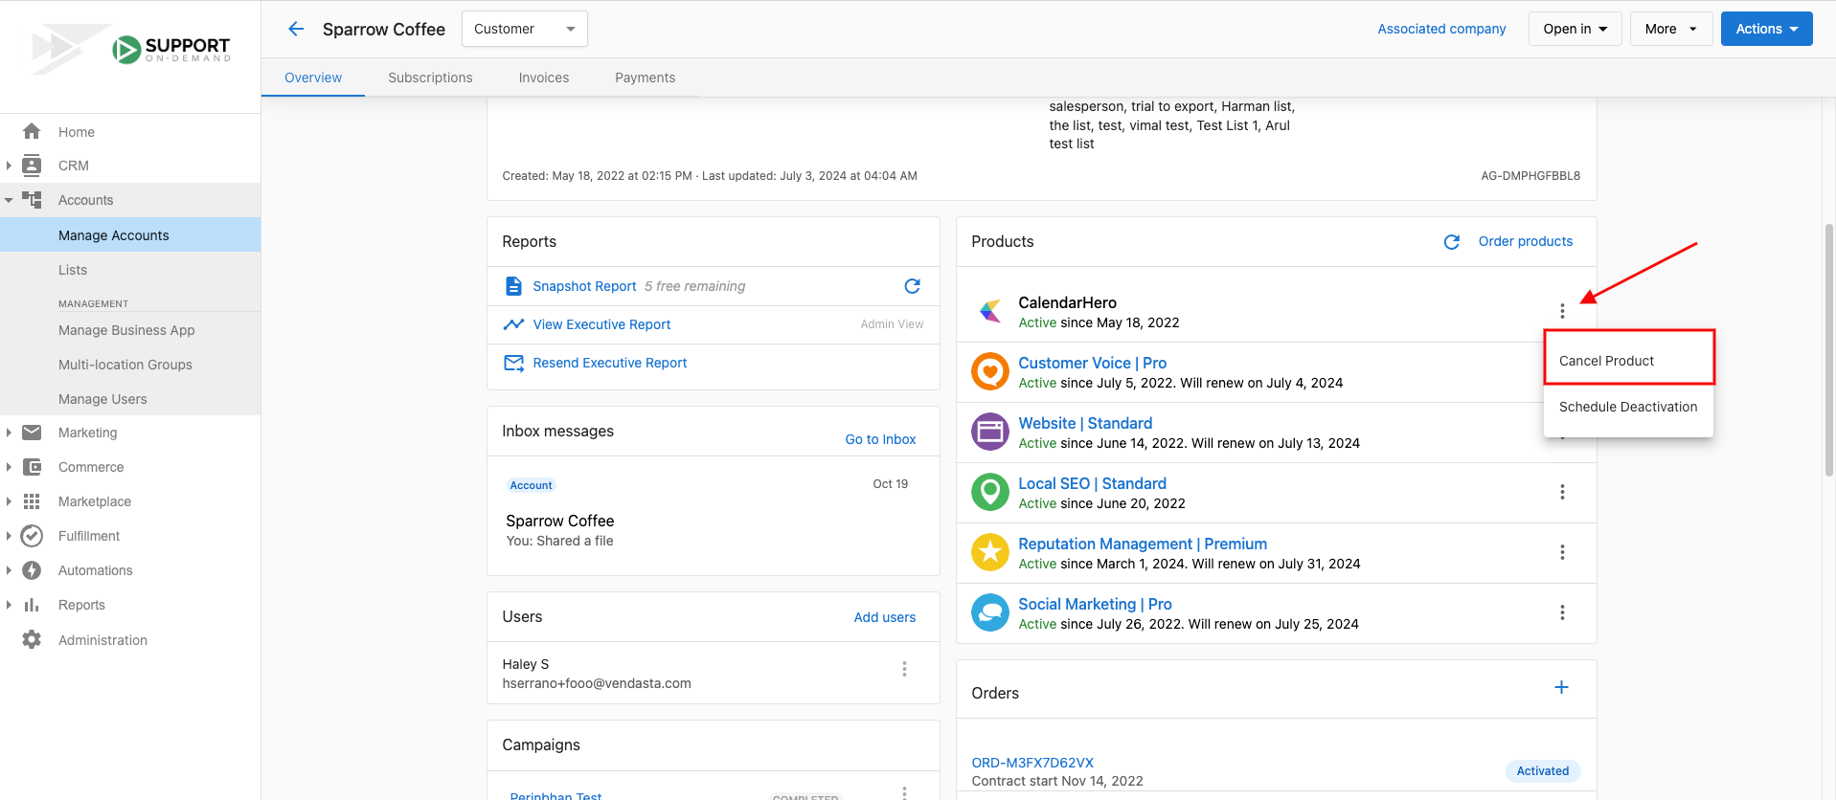Click the Administration gear icon
This screenshot has width=1836, height=800.
point(32,639)
